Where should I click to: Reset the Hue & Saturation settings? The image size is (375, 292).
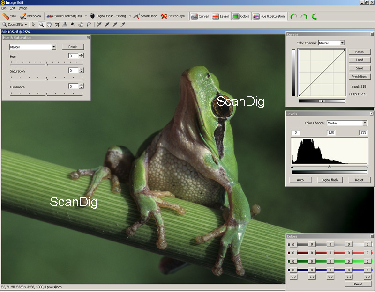[73, 47]
